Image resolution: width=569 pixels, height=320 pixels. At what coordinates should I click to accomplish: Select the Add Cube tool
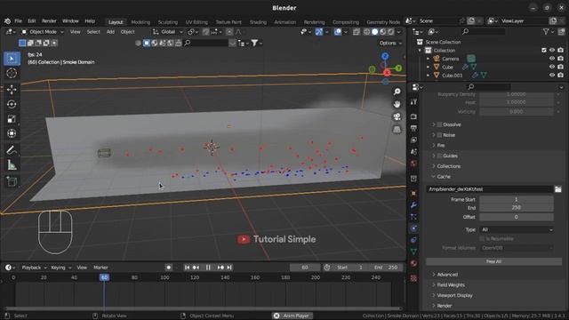tap(12, 181)
